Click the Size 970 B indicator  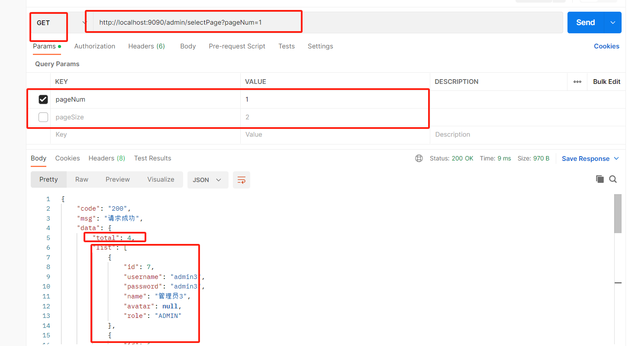(x=533, y=159)
